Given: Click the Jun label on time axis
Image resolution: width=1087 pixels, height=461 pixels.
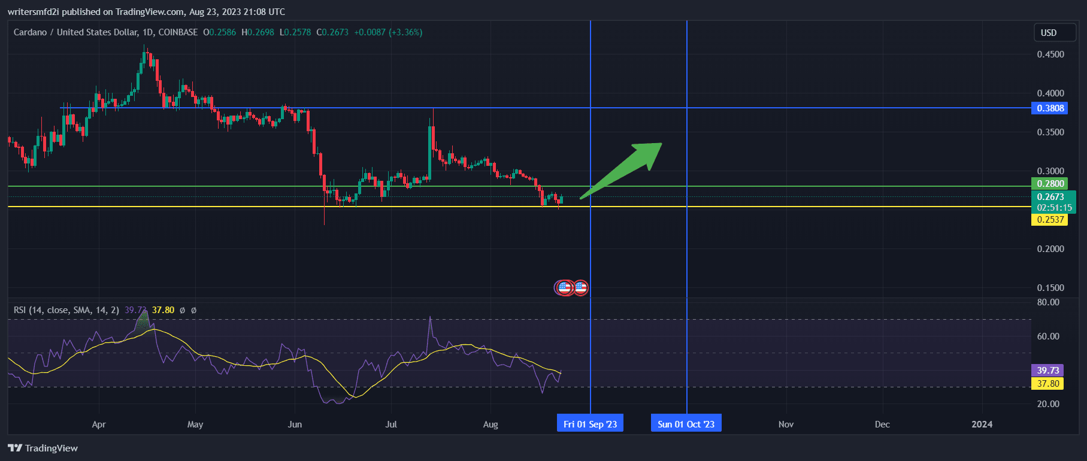Looking at the screenshot, I should 295,424.
